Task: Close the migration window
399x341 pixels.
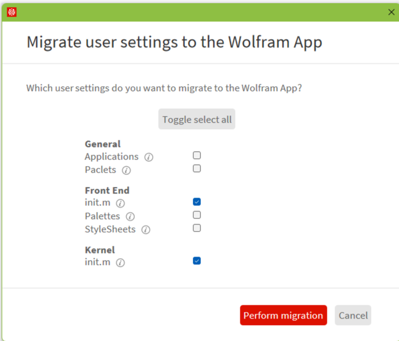Action: point(391,12)
